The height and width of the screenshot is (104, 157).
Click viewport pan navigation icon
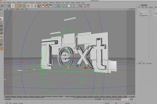tap(129, 9)
